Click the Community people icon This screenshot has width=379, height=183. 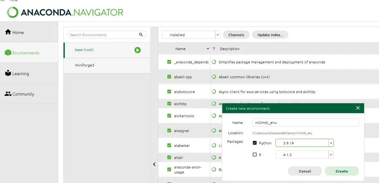8,94
